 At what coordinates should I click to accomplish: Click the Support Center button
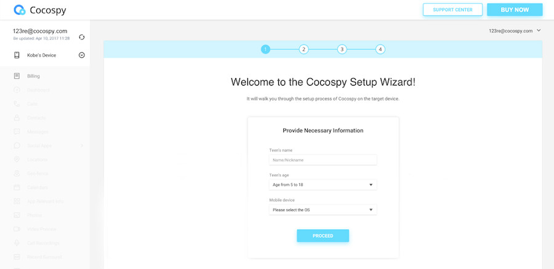click(x=452, y=10)
